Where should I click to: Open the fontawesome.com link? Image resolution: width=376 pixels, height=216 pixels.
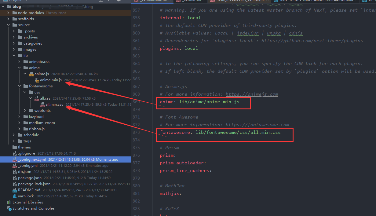pos(257,125)
